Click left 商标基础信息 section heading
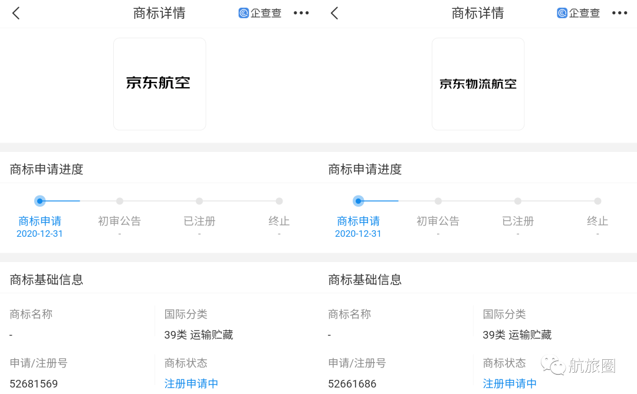Screen dimensions: 637x394 tap(47, 280)
